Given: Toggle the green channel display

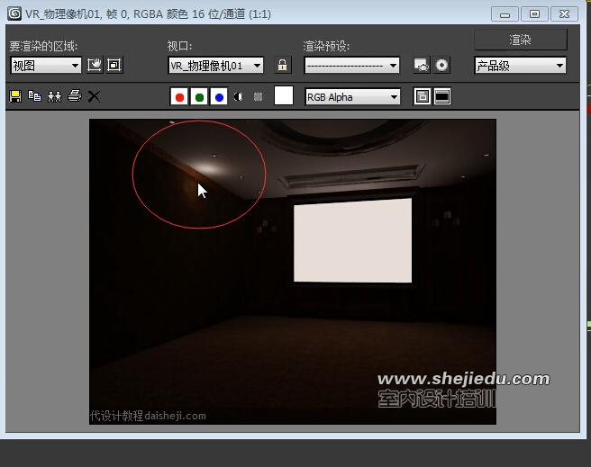Looking at the screenshot, I should [x=199, y=96].
